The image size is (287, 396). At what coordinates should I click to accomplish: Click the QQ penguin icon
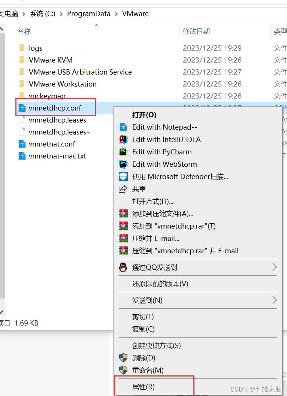click(123, 267)
